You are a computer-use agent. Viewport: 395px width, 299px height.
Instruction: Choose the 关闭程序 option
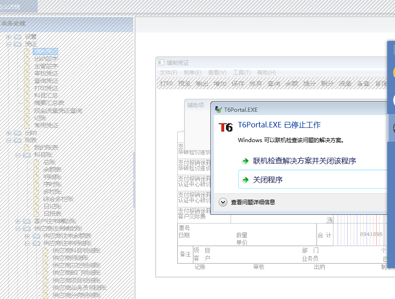click(x=312, y=179)
